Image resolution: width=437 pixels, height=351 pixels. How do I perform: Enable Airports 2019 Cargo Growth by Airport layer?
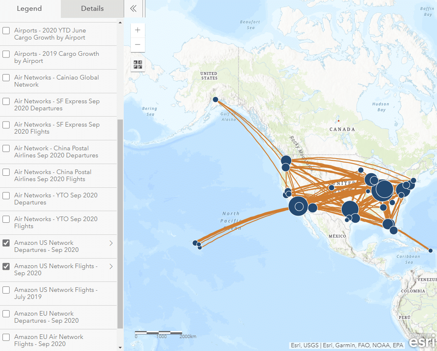6,54
